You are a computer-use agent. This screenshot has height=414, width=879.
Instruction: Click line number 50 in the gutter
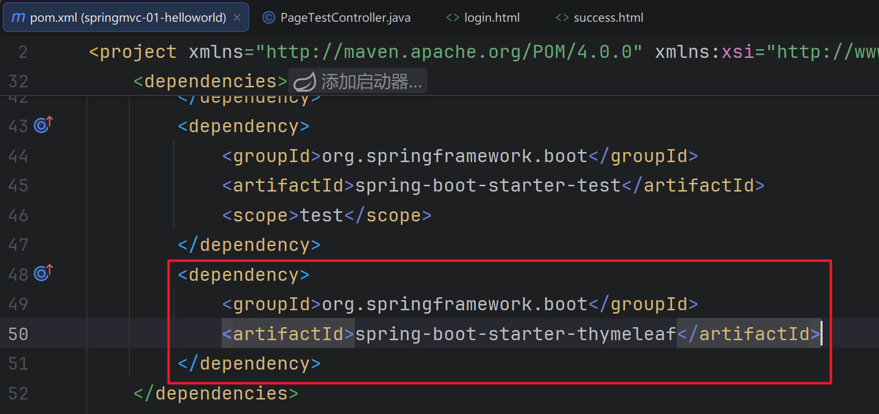pos(18,334)
